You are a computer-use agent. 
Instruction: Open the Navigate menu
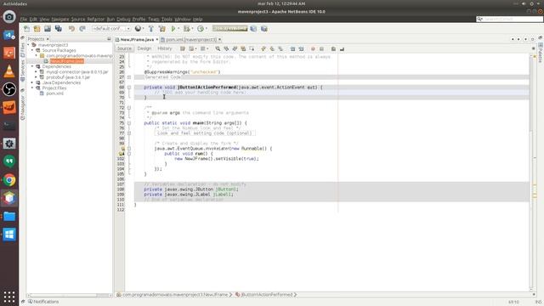coord(60,20)
